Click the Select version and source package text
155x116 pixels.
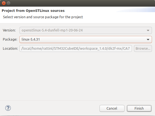tap(43, 17)
